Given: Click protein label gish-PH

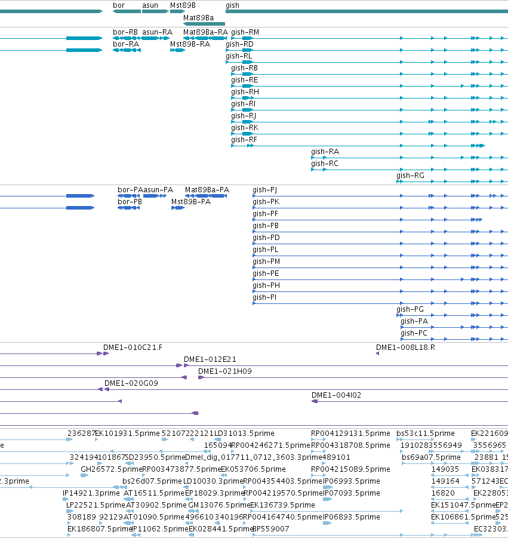Looking at the screenshot, I should (x=266, y=286).
